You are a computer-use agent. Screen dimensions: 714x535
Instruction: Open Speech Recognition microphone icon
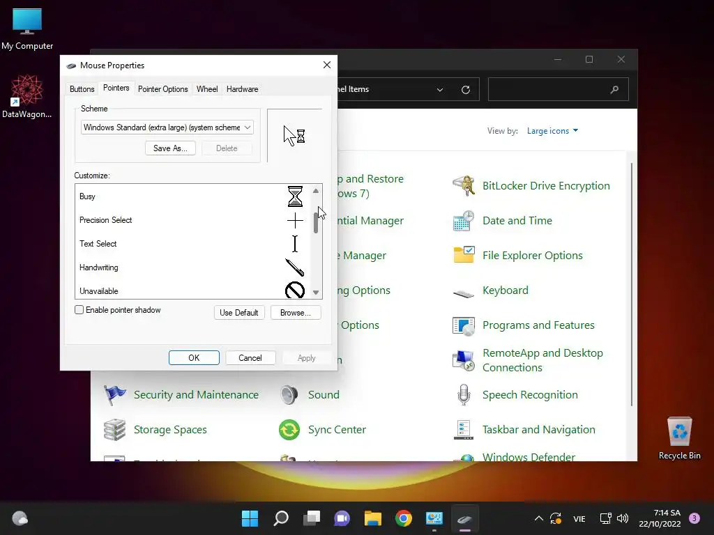coord(464,395)
